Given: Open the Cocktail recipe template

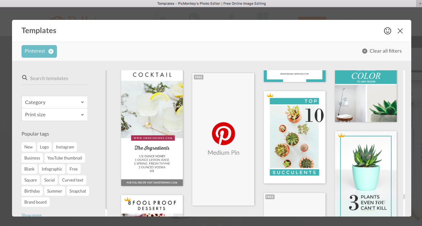Looking at the screenshot, I should click(152, 128).
